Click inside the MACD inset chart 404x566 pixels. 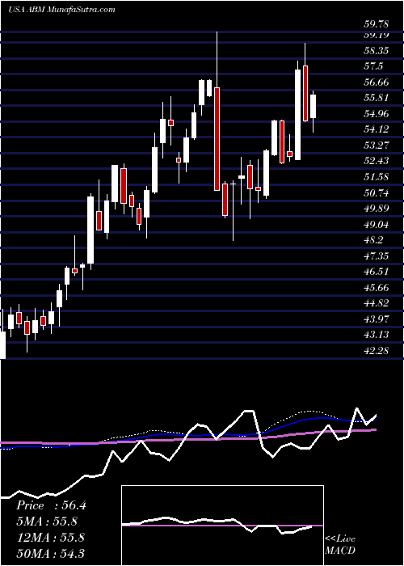pyautogui.click(x=222, y=526)
